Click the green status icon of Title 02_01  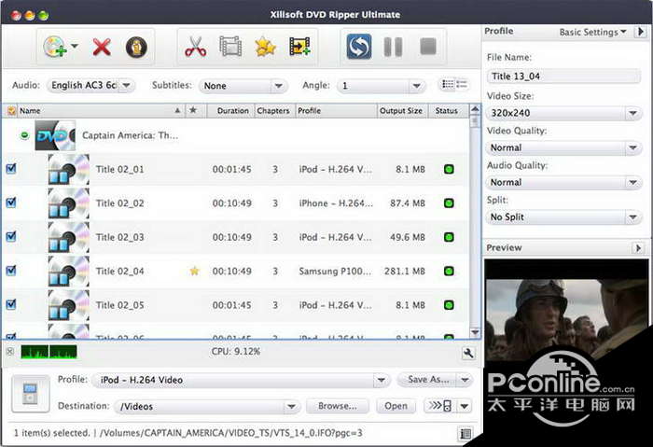coord(449,169)
